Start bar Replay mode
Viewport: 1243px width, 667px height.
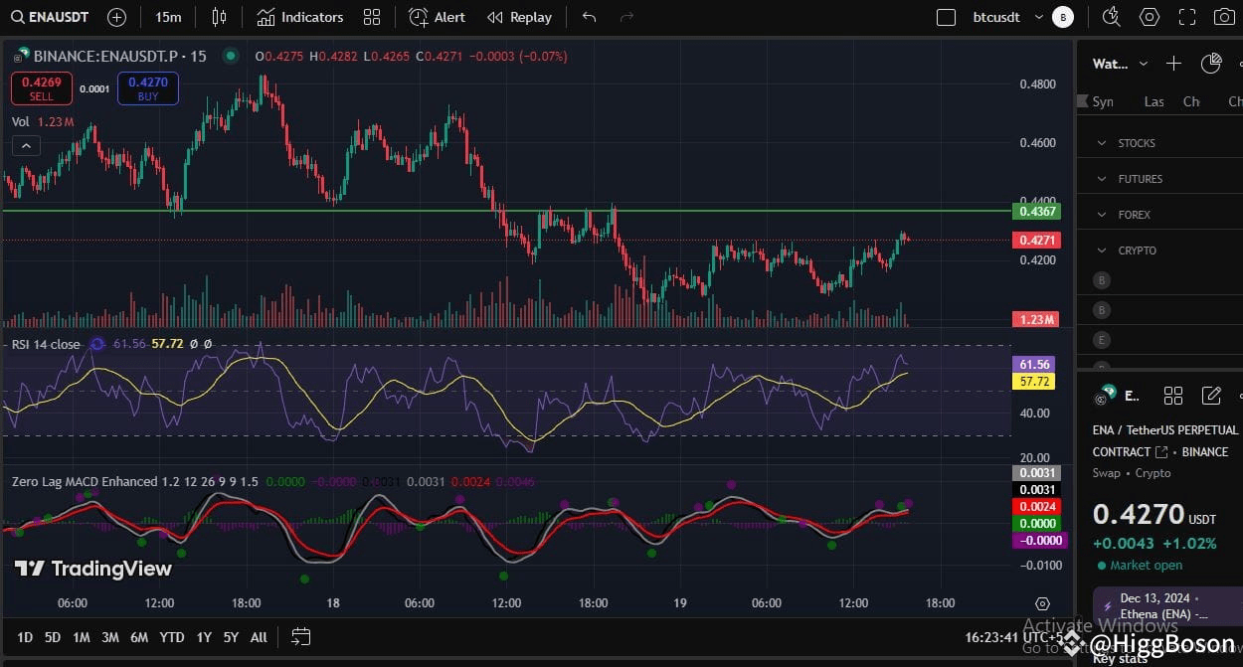(x=519, y=17)
